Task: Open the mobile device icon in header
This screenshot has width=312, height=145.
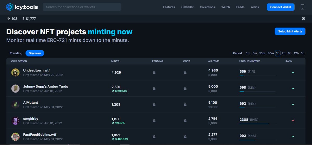Action: (303, 7)
